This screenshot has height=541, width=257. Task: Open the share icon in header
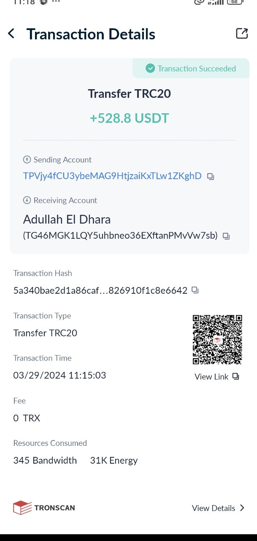[242, 34]
